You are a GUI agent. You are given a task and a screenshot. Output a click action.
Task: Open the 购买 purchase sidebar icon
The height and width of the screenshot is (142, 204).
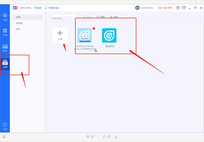[5, 48]
